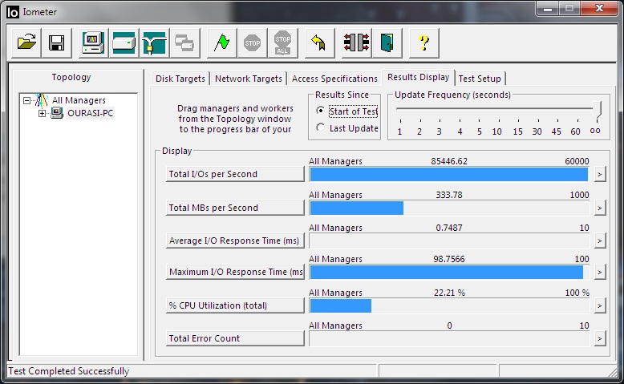The height and width of the screenshot is (384, 624).
Task: Click the Iometer title bar logo
Action: (13, 12)
